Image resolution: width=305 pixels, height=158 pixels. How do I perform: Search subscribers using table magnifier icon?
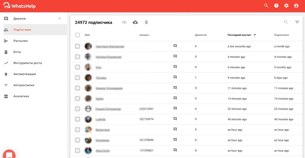pyautogui.click(x=286, y=22)
